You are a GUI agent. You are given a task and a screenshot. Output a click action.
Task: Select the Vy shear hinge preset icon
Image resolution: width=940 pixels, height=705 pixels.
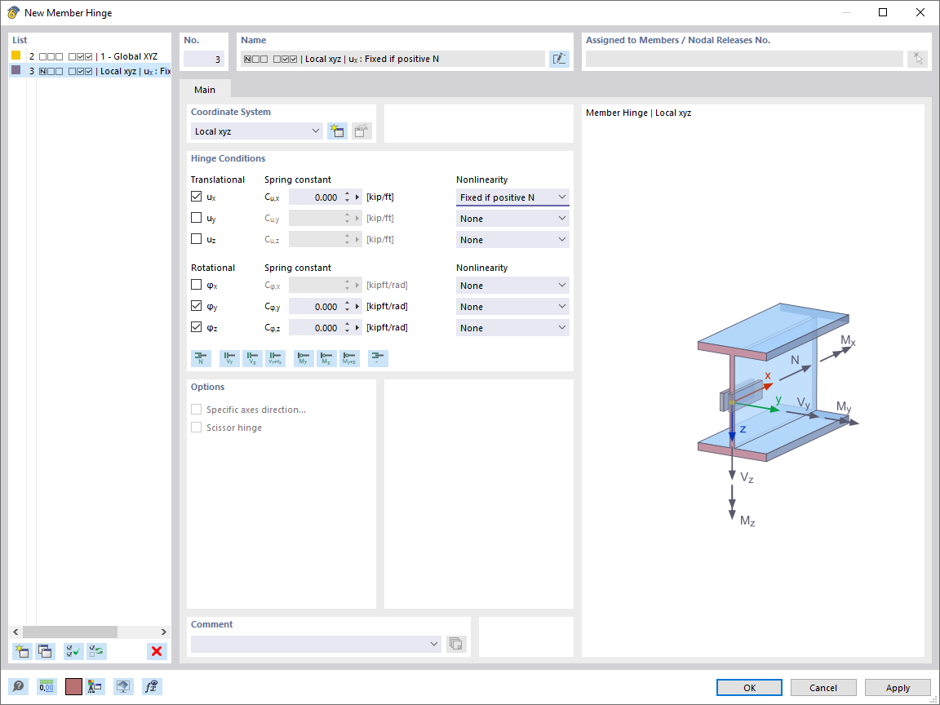(229, 358)
